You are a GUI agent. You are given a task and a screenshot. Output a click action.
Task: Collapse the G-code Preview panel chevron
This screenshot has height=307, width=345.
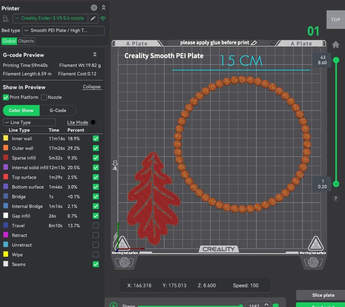pos(95,55)
